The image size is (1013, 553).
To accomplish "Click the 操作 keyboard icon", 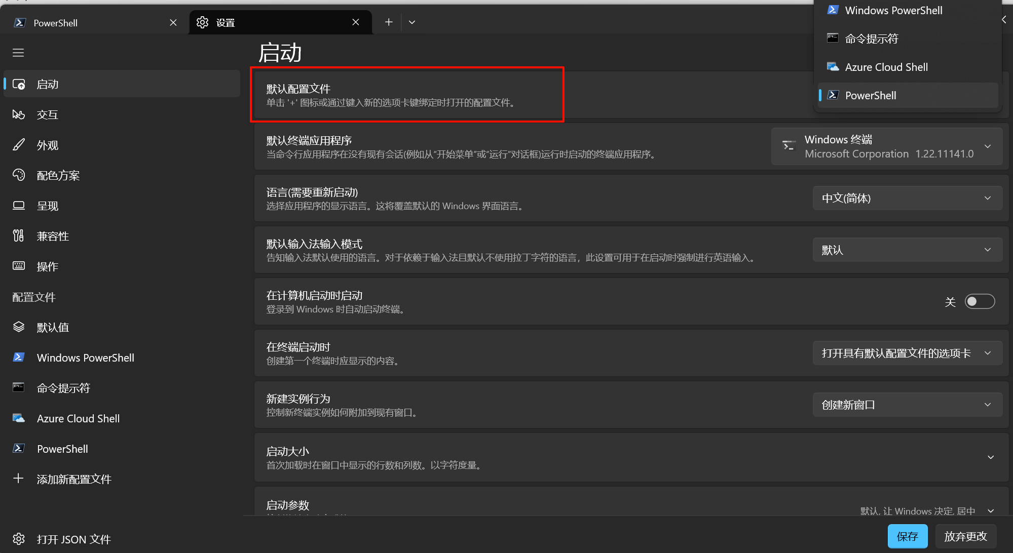I will [19, 266].
